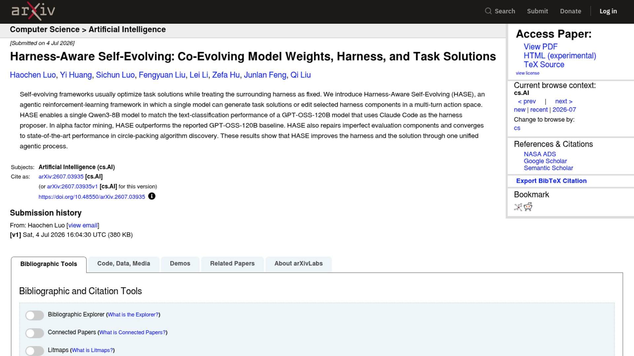Image resolution: width=634 pixels, height=356 pixels.
Task: Click Donate in the header
Action: click(570, 11)
